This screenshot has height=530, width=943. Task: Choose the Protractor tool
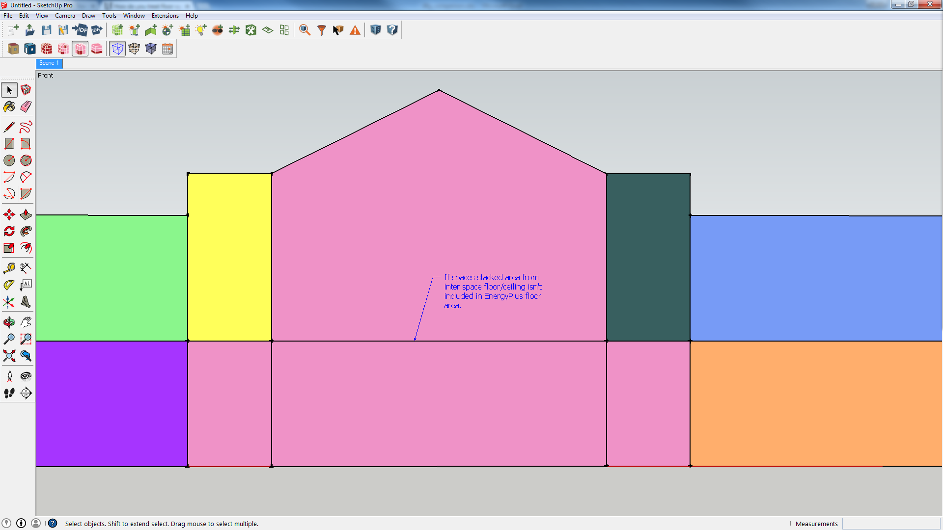pos(9,285)
